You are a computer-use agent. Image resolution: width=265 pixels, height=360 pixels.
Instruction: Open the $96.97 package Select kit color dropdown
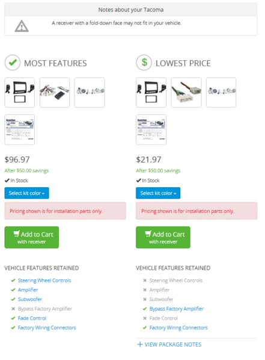coord(26,193)
